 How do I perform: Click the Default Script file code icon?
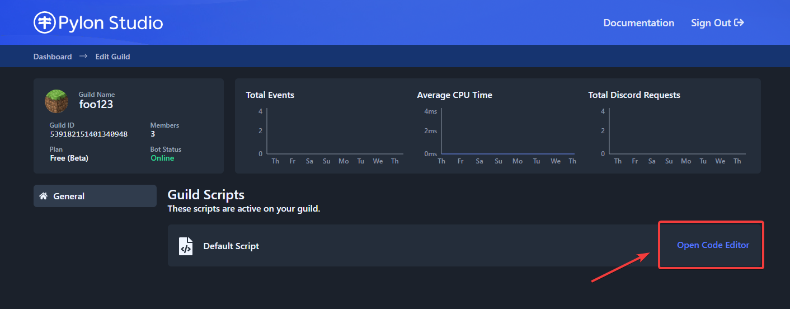coord(186,246)
